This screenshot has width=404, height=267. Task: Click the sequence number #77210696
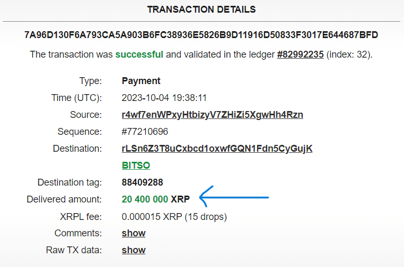pyautogui.click(x=145, y=132)
